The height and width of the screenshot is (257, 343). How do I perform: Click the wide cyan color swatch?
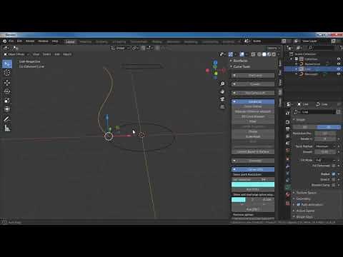(253, 184)
